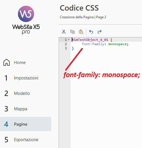This screenshot has width=142, height=148.
Task: Paste from clipboard using the paste icon
Action: click(x=81, y=32)
